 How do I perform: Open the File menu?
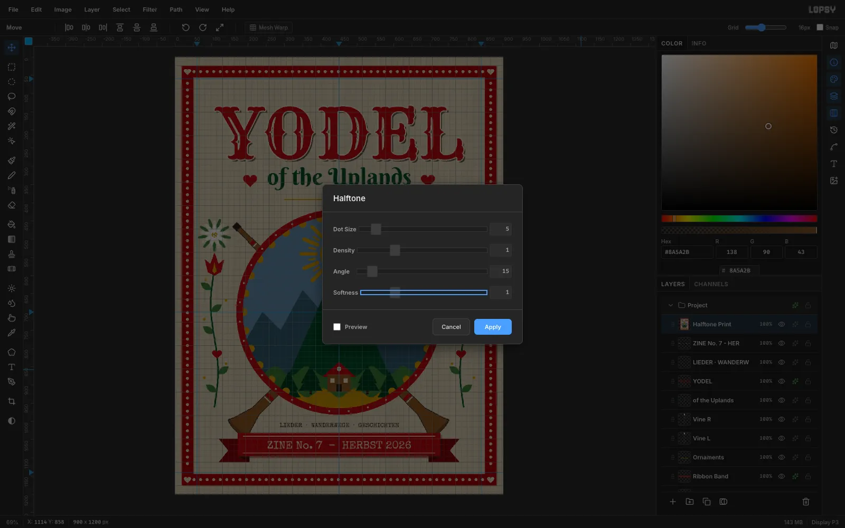(13, 10)
